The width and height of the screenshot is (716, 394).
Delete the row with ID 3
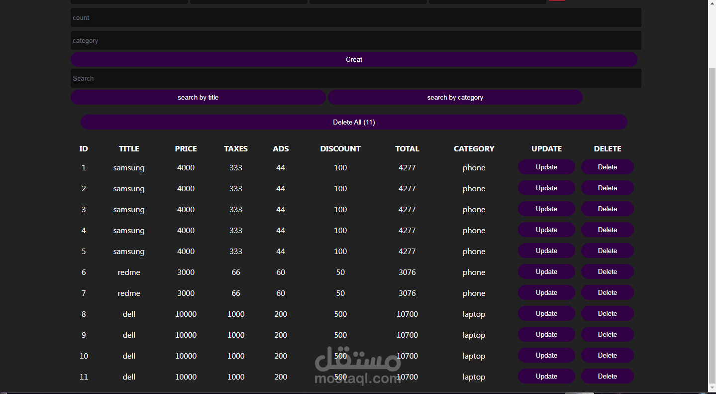click(608, 209)
